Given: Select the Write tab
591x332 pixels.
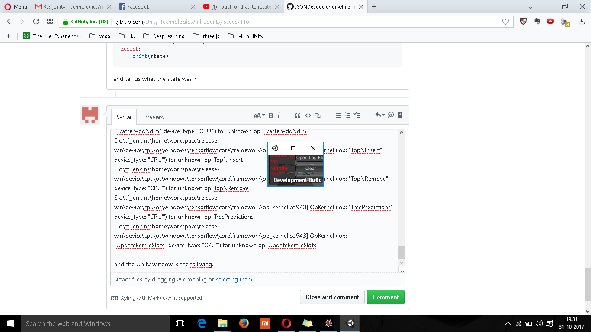Looking at the screenshot, I should (x=124, y=116).
